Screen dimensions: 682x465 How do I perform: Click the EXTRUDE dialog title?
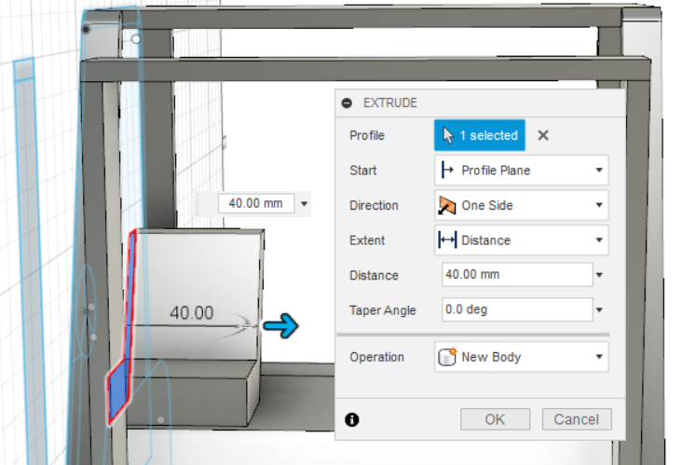390,103
